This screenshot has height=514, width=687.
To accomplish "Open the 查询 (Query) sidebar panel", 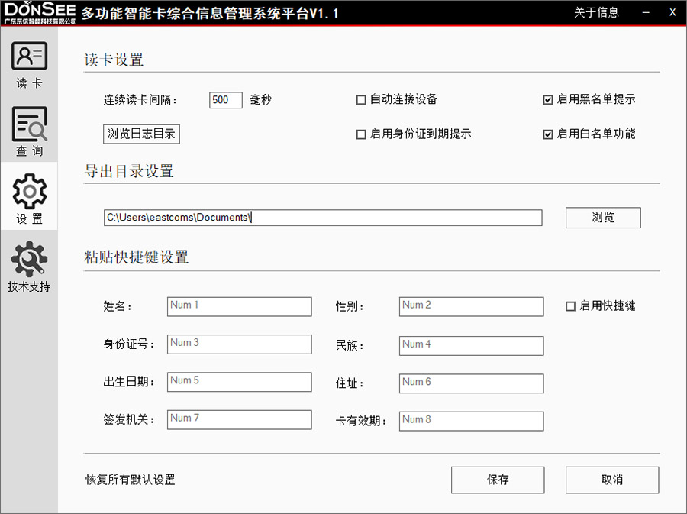I will click(29, 130).
